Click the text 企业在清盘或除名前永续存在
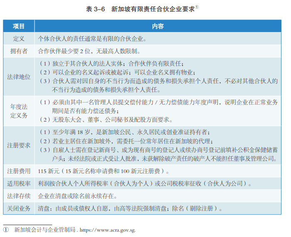Image resolution: width=291 pixels, height=237 pixels. click(78, 195)
